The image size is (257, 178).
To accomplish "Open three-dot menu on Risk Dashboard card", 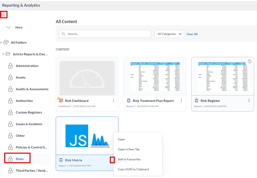I will [x=113, y=101].
